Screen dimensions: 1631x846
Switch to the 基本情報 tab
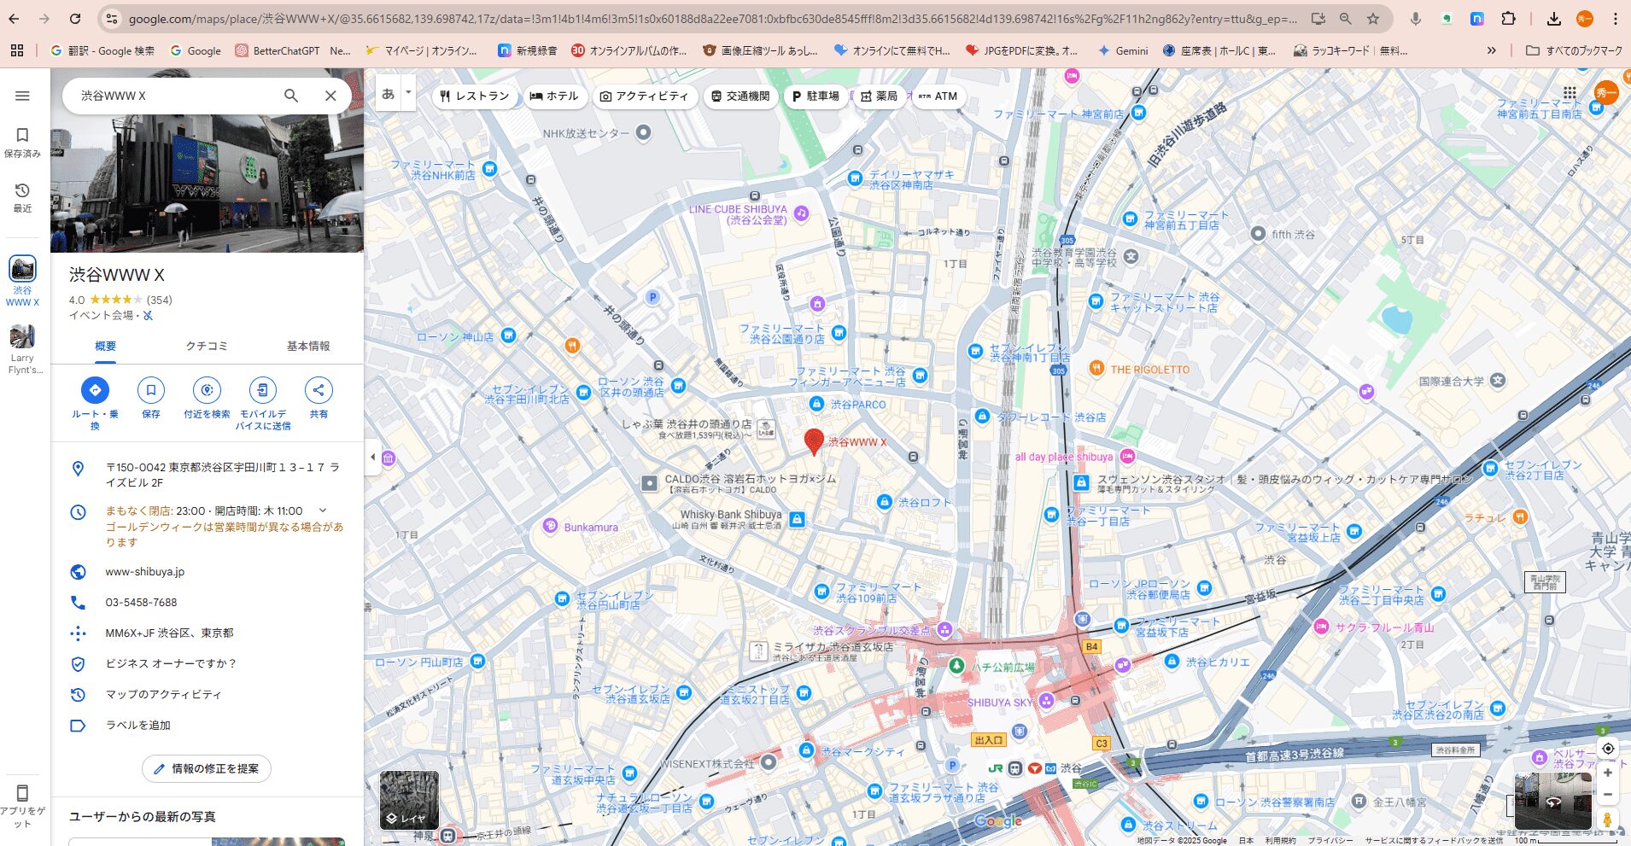[307, 346]
